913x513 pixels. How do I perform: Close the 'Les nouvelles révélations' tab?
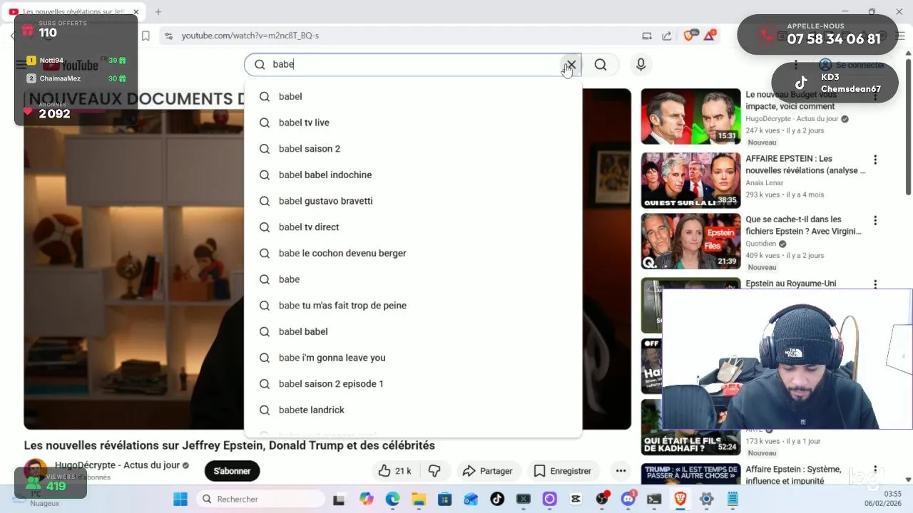[x=136, y=11]
